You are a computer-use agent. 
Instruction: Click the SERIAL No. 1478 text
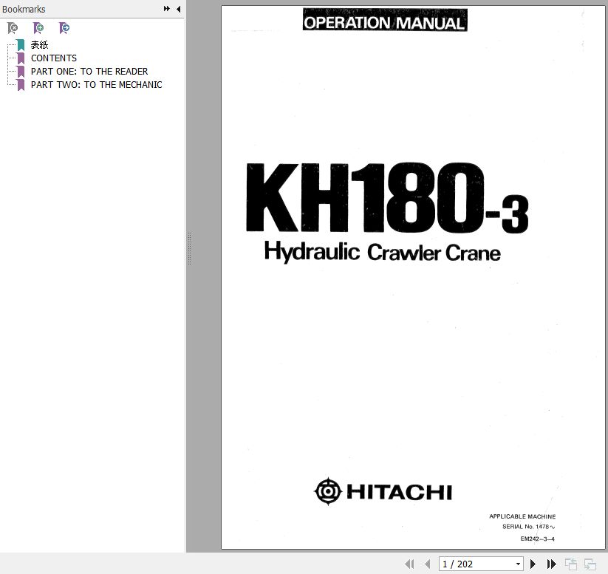click(528, 527)
